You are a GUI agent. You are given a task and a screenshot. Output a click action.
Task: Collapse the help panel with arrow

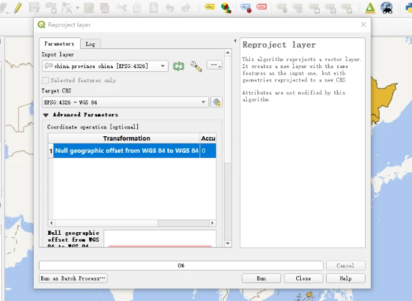[235, 41]
